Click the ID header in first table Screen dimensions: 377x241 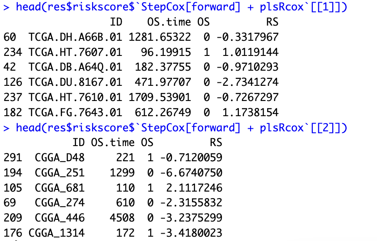(116, 22)
